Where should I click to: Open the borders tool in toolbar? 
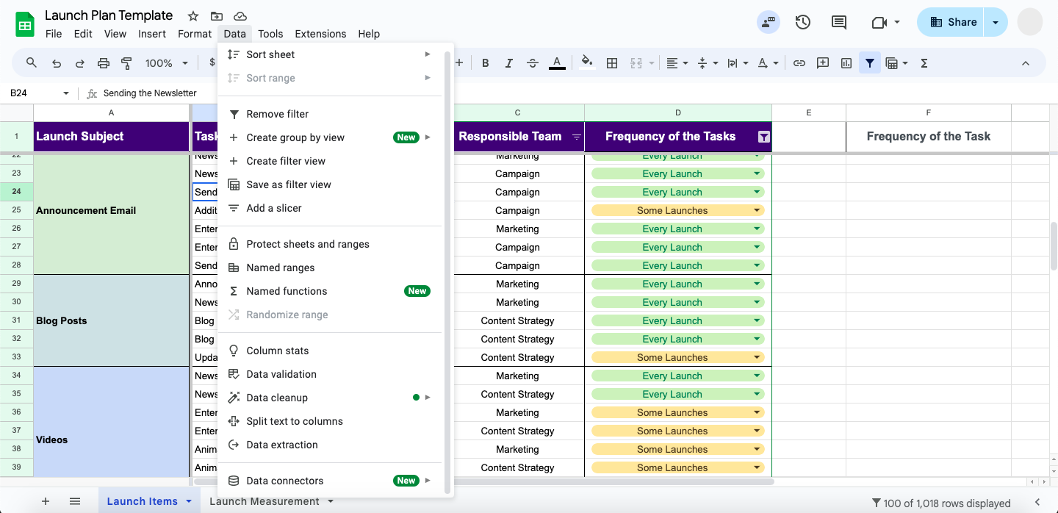tap(611, 63)
